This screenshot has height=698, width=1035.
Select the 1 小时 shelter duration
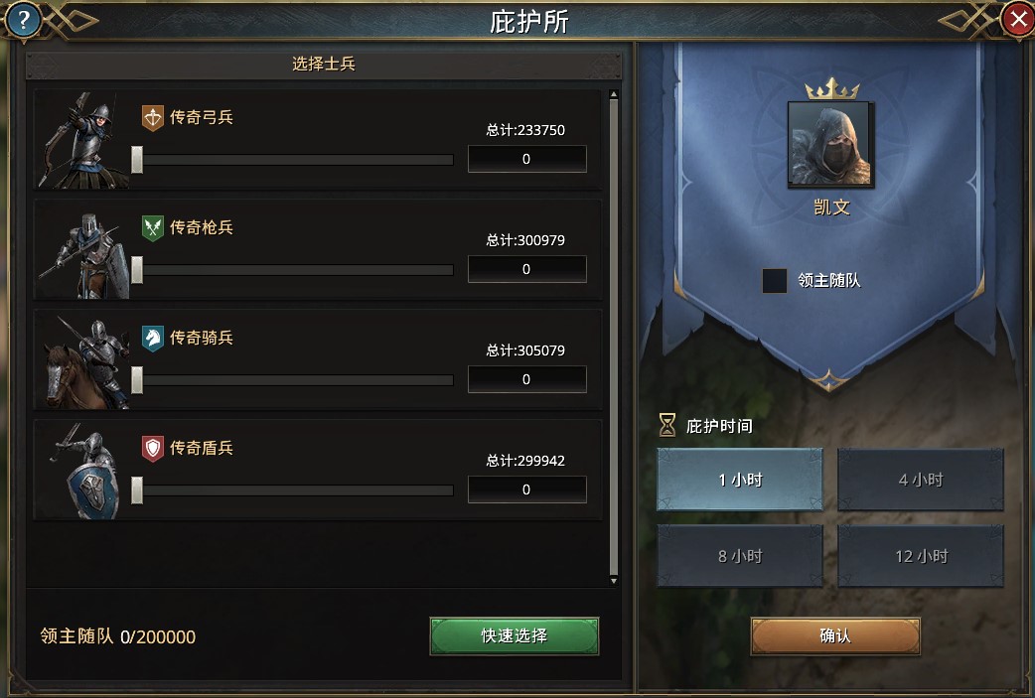[740, 480]
